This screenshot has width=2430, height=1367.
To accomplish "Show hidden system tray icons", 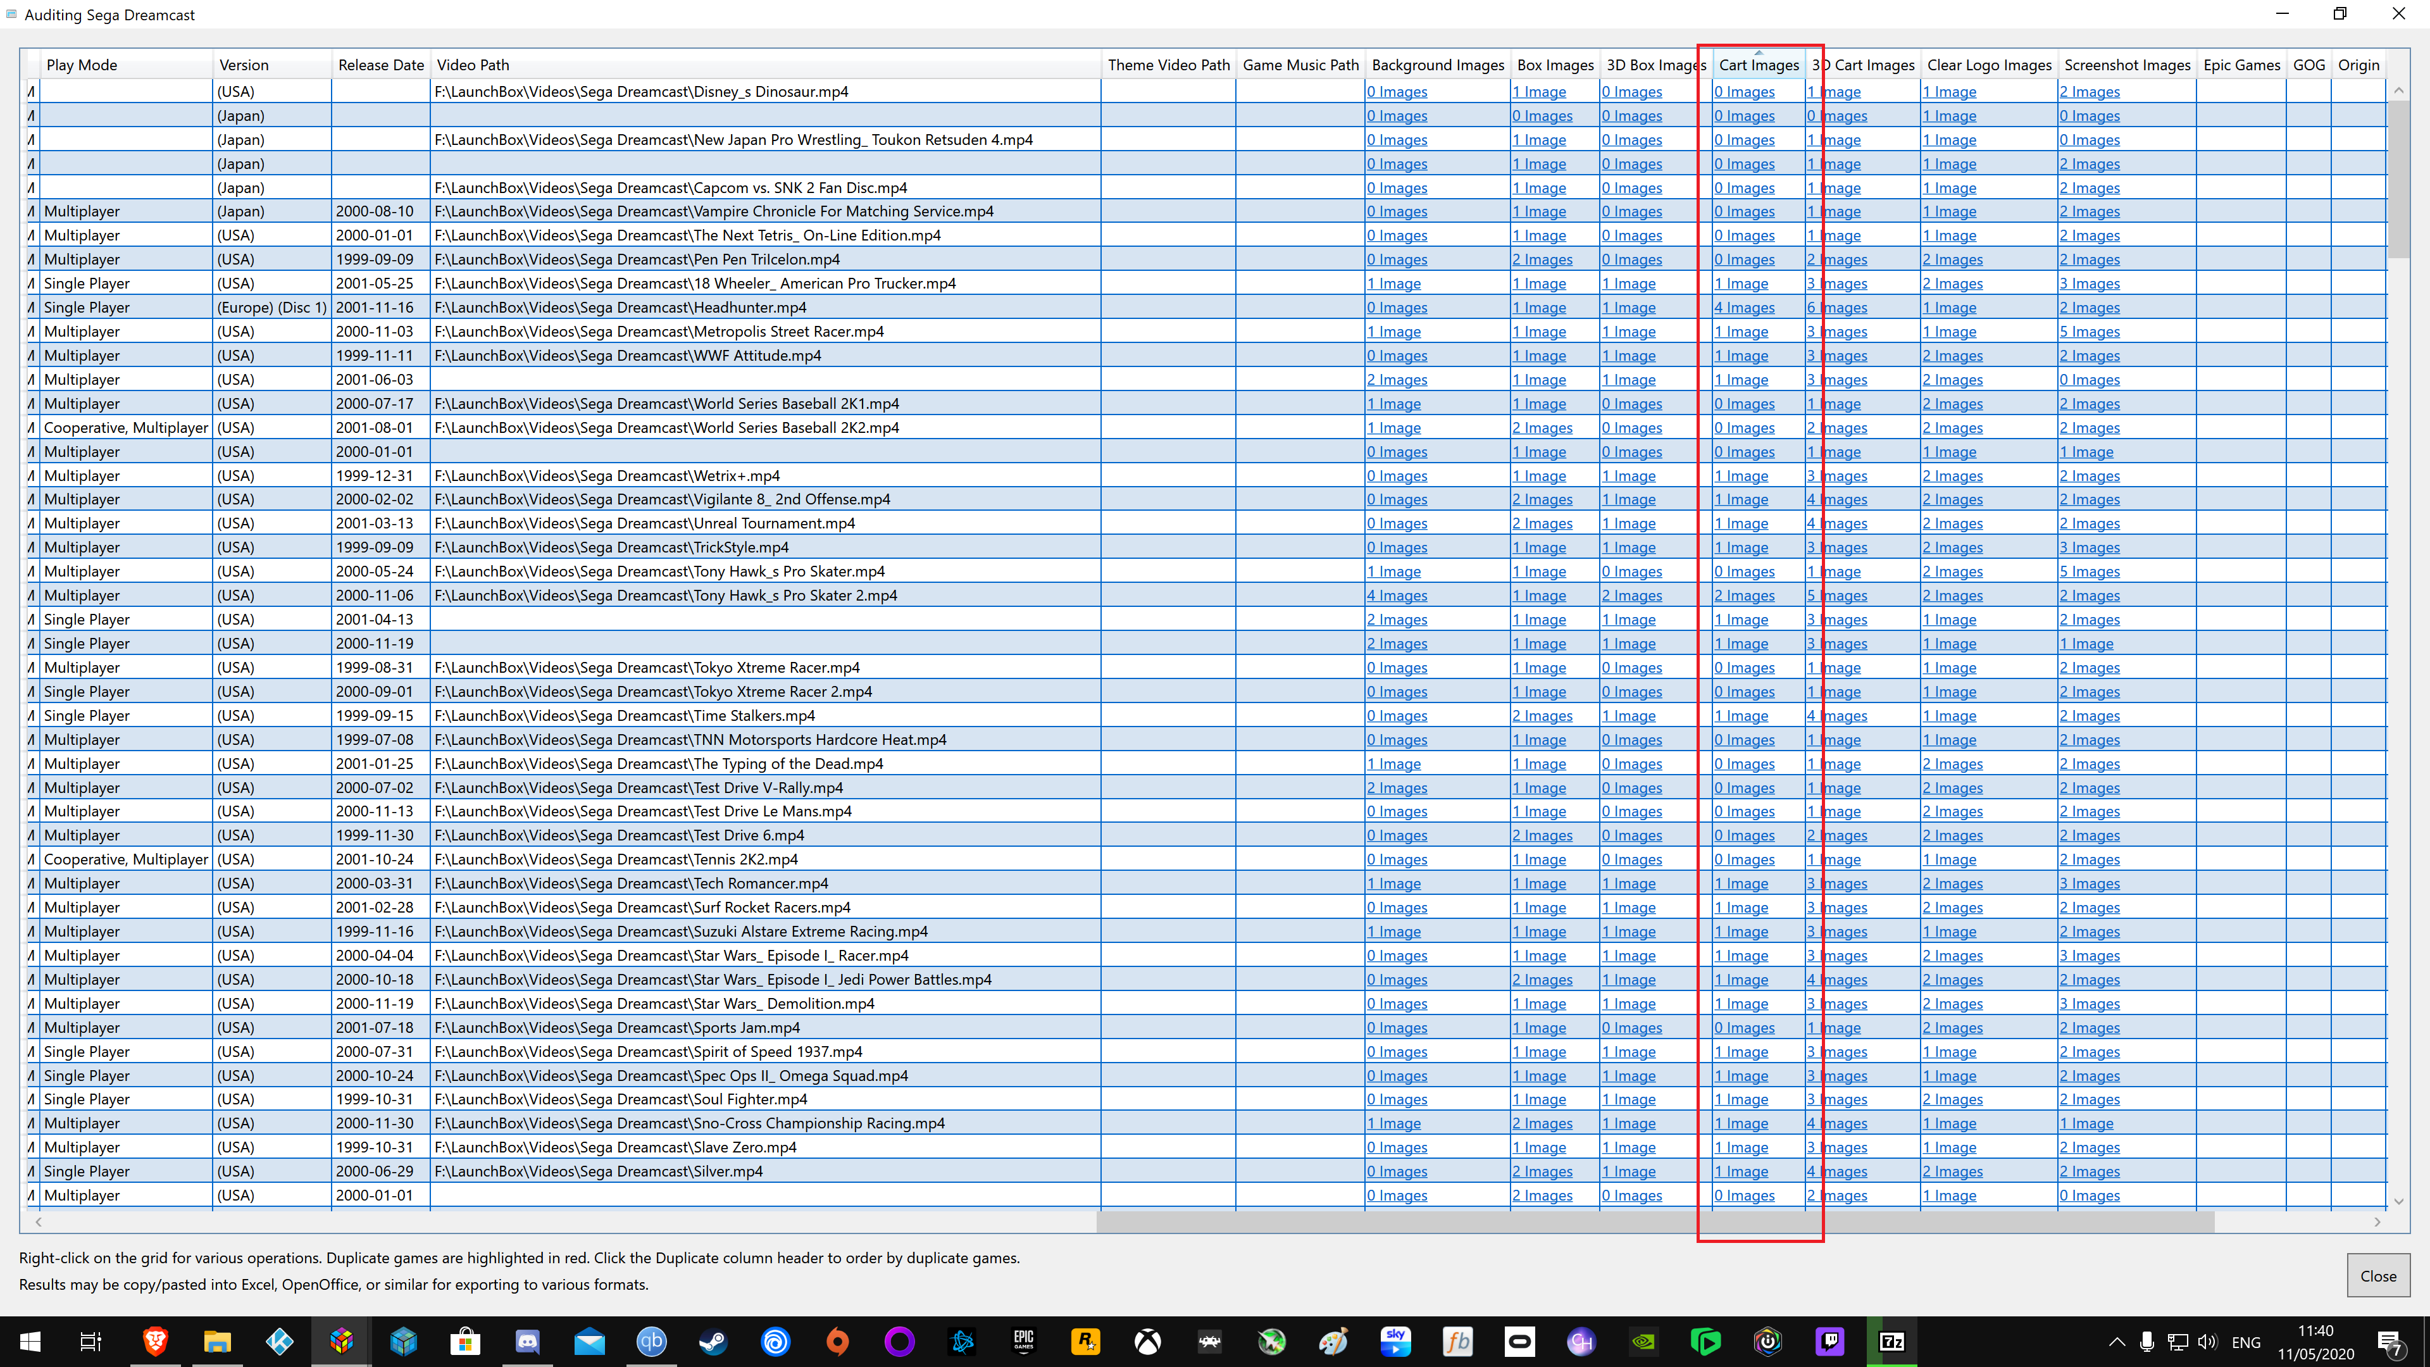I will [x=2117, y=1342].
